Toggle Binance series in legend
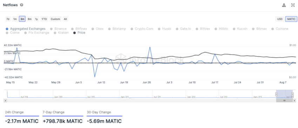 [x=58, y=29]
